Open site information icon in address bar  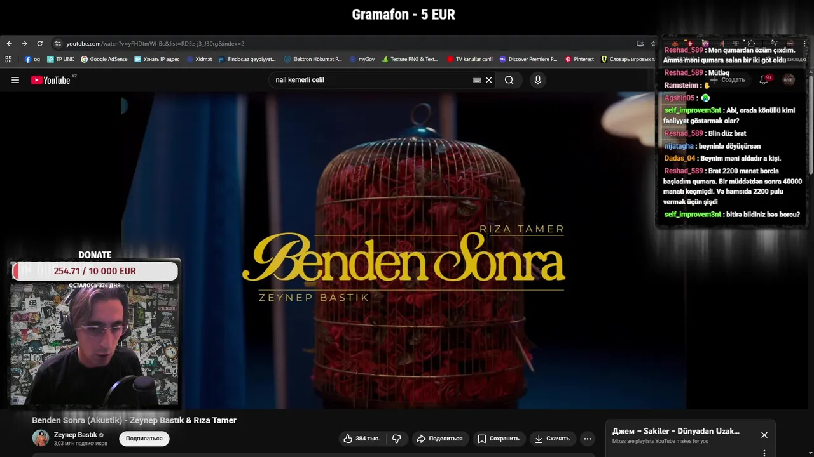coord(58,44)
